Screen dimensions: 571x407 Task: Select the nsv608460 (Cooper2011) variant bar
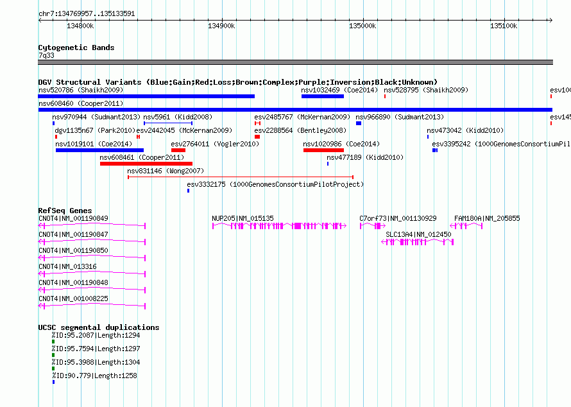tap(295, 110)
